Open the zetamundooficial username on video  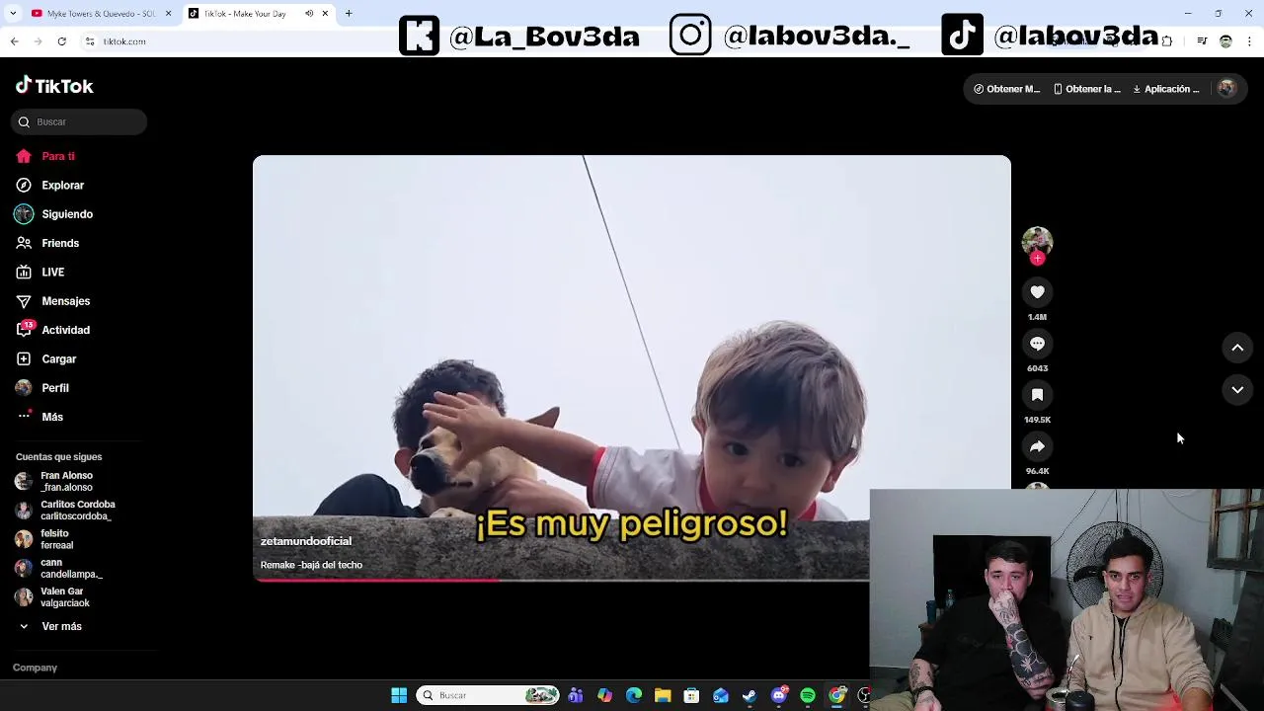pyautogui.click(x=306, y=541)
